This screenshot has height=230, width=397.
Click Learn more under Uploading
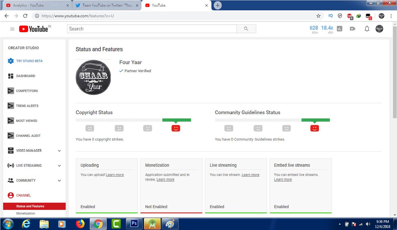point(115,175)
